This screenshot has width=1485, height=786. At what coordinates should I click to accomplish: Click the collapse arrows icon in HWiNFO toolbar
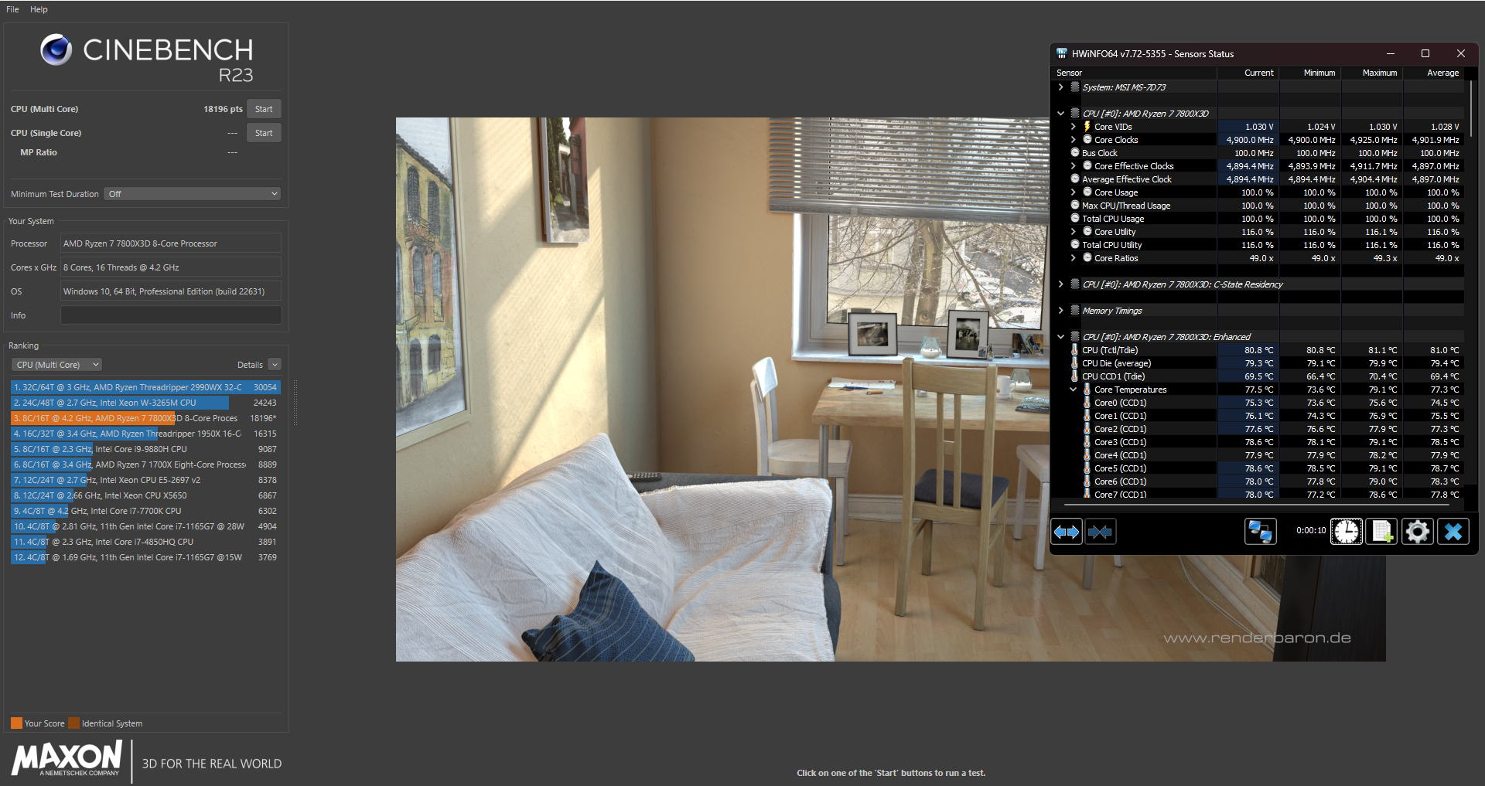click(1100, 532)
